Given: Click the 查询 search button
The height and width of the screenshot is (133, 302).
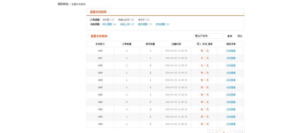Looking at the screenshot, I should (x=230, y=36).
